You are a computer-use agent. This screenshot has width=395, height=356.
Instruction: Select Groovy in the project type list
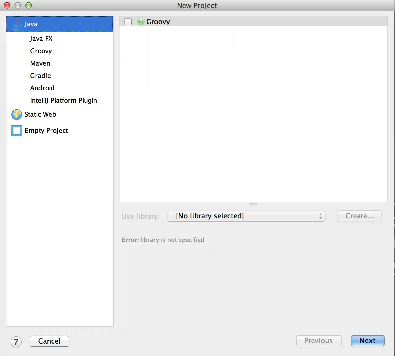[x=41, y=51]
